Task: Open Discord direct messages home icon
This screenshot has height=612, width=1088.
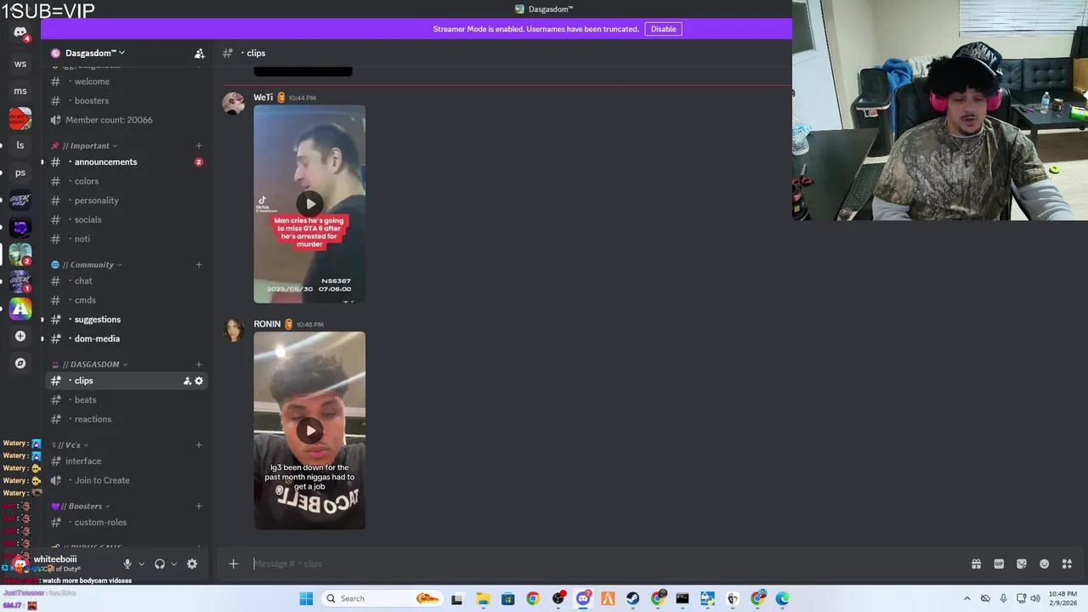Action: 20,32
